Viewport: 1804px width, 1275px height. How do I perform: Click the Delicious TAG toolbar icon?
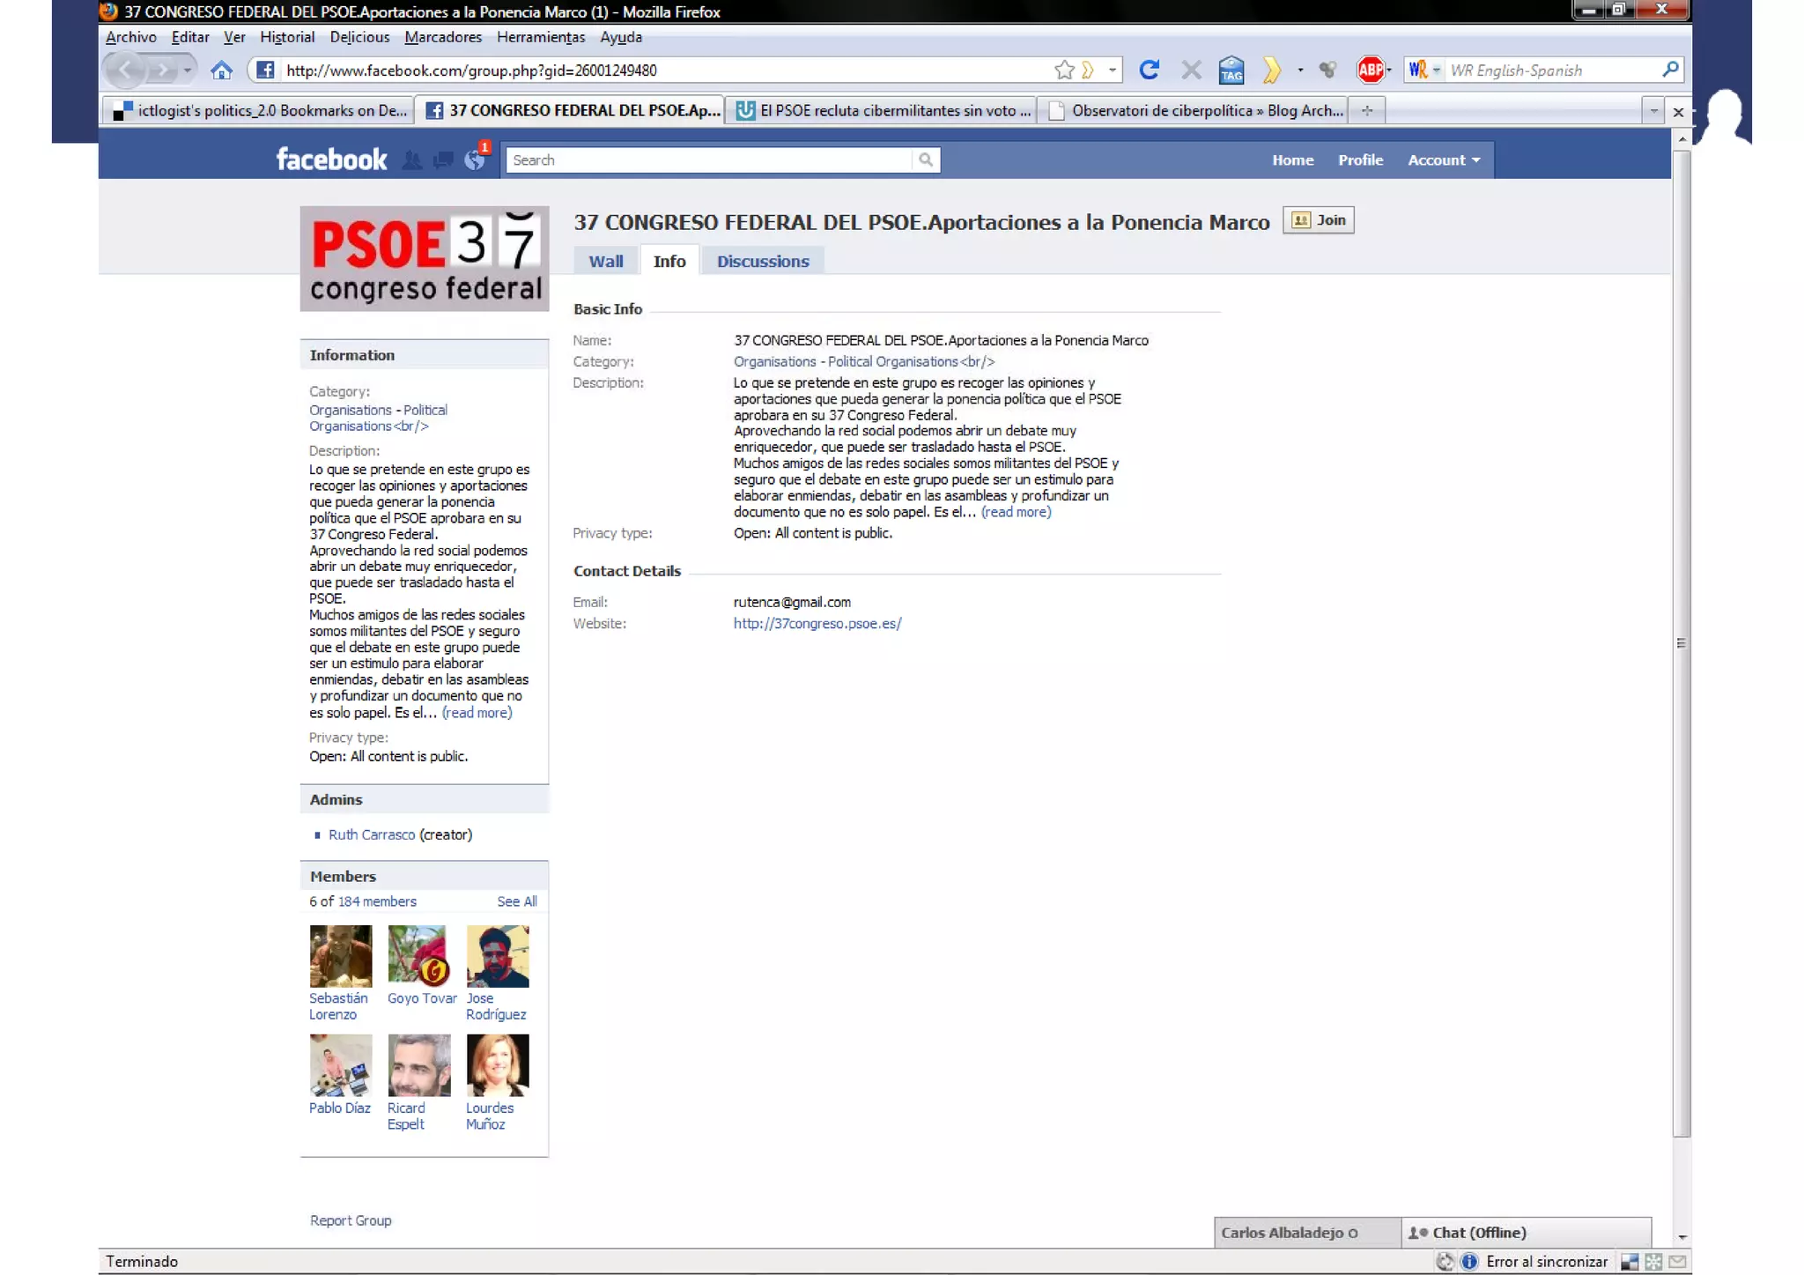pyautogui.click(x=1231, y=70)
